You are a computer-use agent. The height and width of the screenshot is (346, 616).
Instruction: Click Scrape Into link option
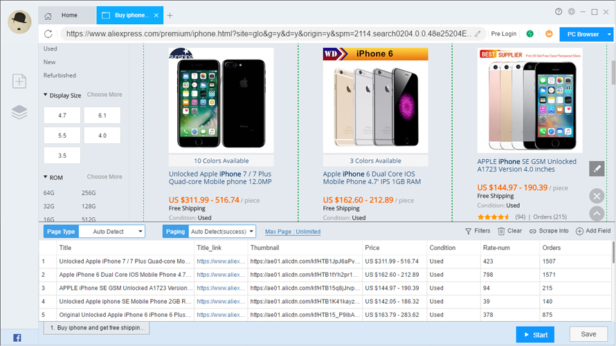point(549,231)
